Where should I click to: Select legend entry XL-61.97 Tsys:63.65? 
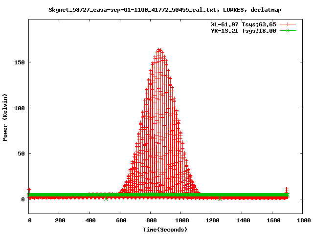pos(244,24)
